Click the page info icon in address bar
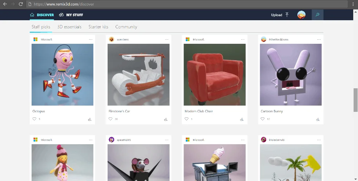Image resolution: width=358 pixels, height=181 pixels. [x=30, y=4]
